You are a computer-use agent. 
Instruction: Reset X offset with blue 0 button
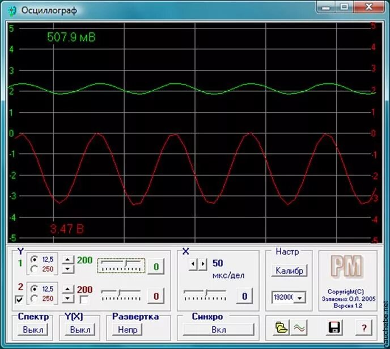coord(244,296)
